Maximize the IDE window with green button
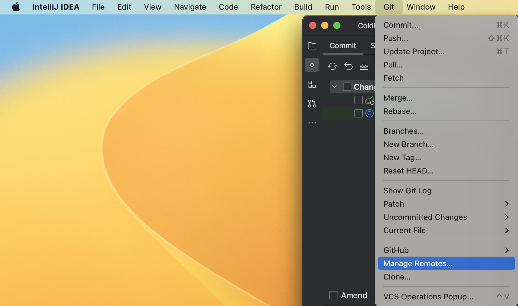 click(x=337, y=25)
